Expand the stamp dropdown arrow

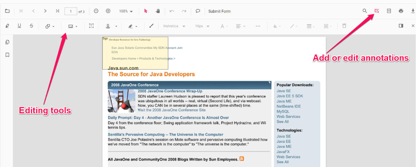tap(116, 26)
